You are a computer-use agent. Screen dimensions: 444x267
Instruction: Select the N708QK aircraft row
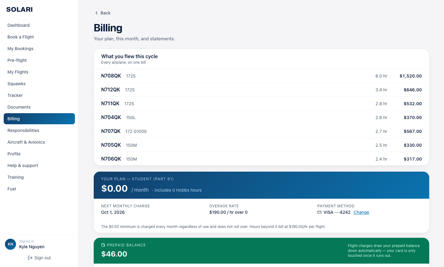(x=261, y=76)
